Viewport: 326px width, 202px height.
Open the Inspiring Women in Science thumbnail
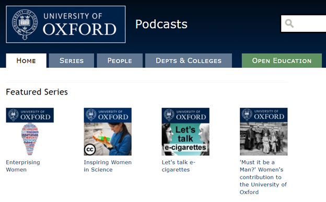(108, 132)
